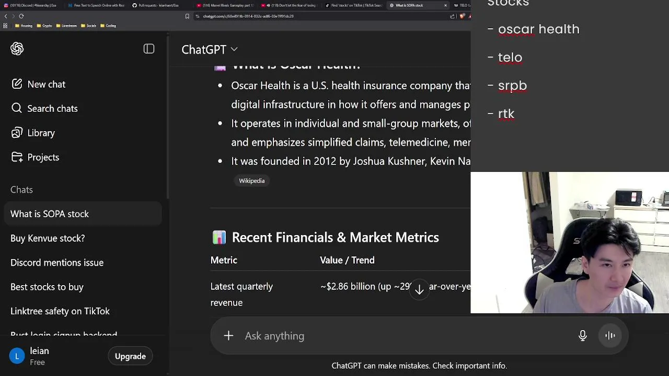669x376 pixels.
Task: Open the 'Buy Kenvue stock?' chat
Action: (x=48, y=238)
